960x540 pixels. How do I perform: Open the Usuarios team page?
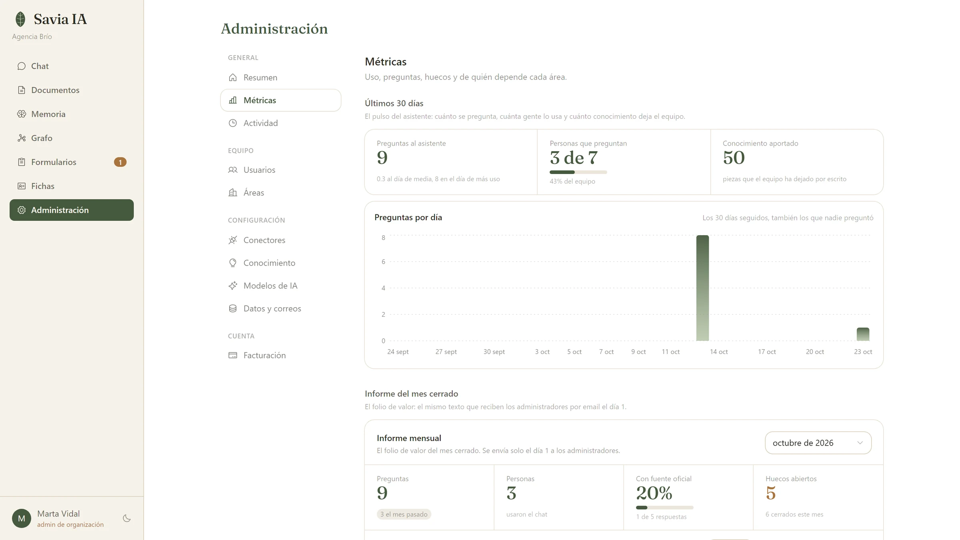click(281, 170)
